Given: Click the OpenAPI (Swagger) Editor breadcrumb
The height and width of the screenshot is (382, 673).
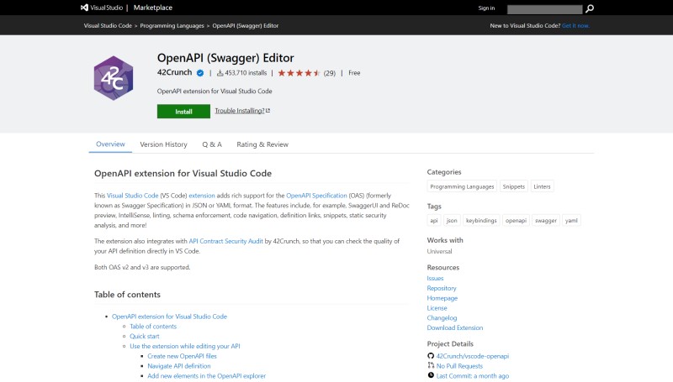Looking at the screenshot, I should pos(246,26).
